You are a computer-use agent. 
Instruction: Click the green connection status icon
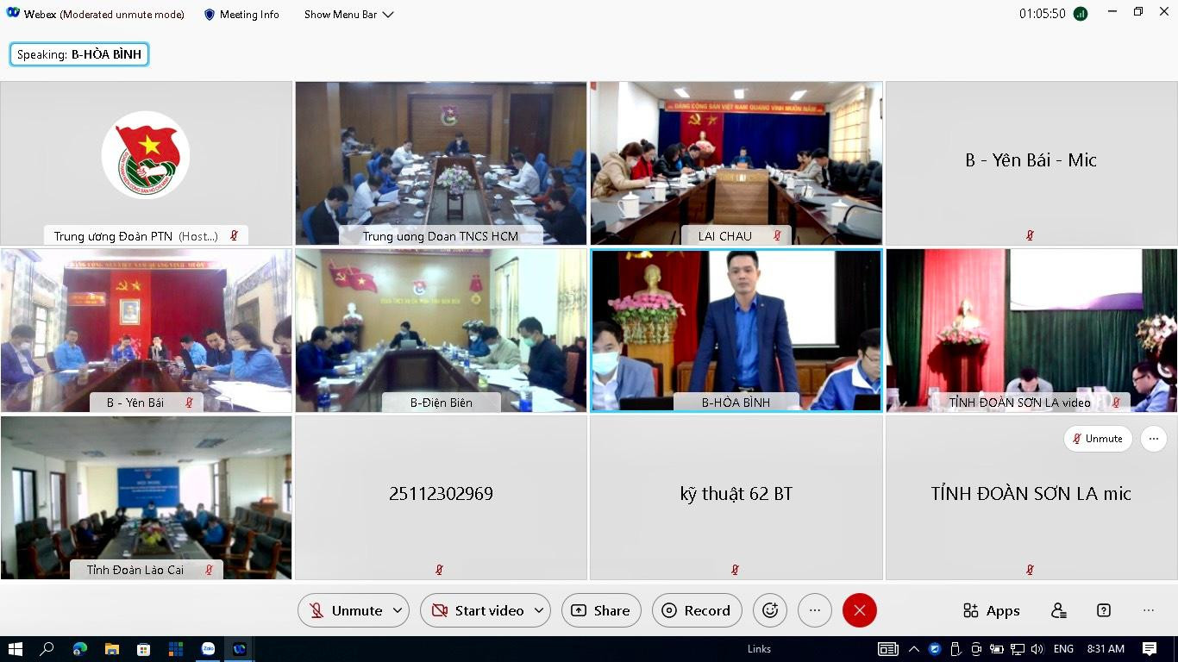coord(1081,15)
